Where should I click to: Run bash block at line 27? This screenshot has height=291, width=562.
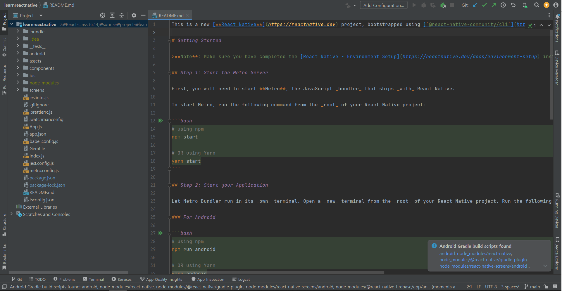161,233
